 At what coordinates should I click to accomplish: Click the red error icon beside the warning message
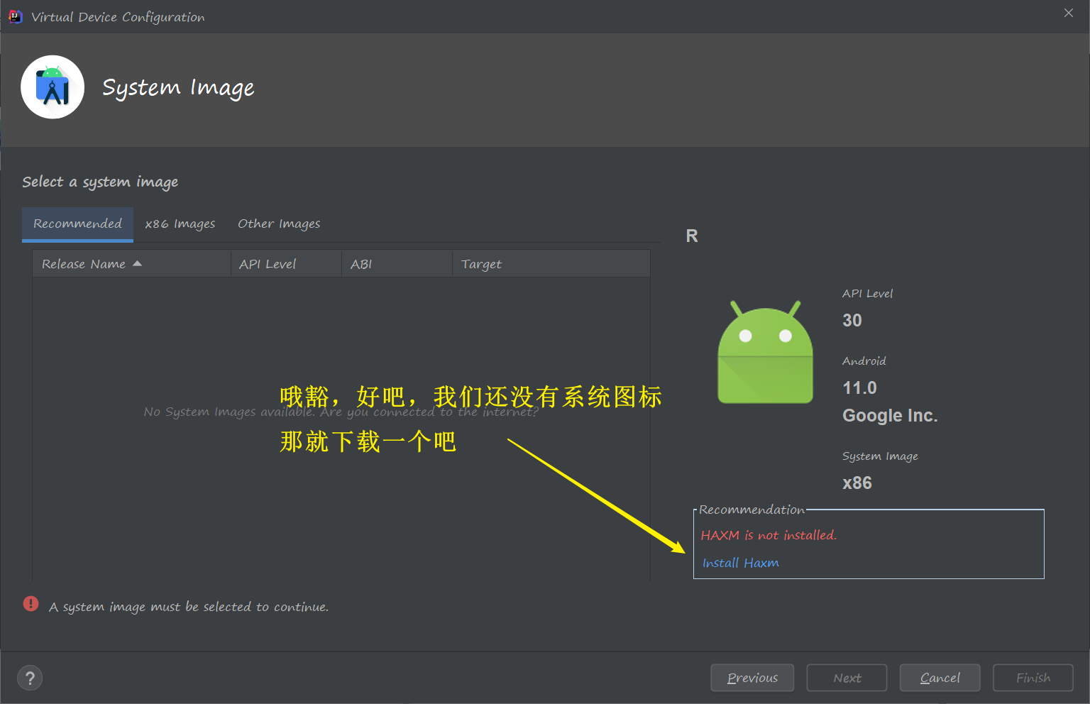coord(31,603)
